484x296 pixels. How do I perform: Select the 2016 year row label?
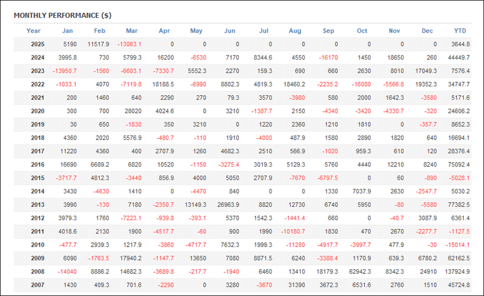[38, 164]
